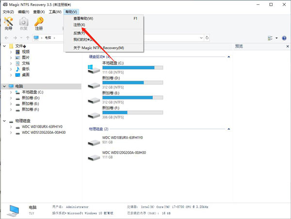Collapse the 硬盘驱动 (4) group
This screenshot has width=291, height=219.
228,57
